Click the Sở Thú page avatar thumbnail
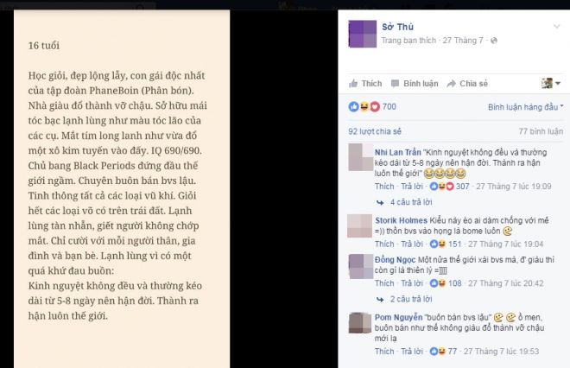Viewport: 570px width, 368px height. coord(363,34)
